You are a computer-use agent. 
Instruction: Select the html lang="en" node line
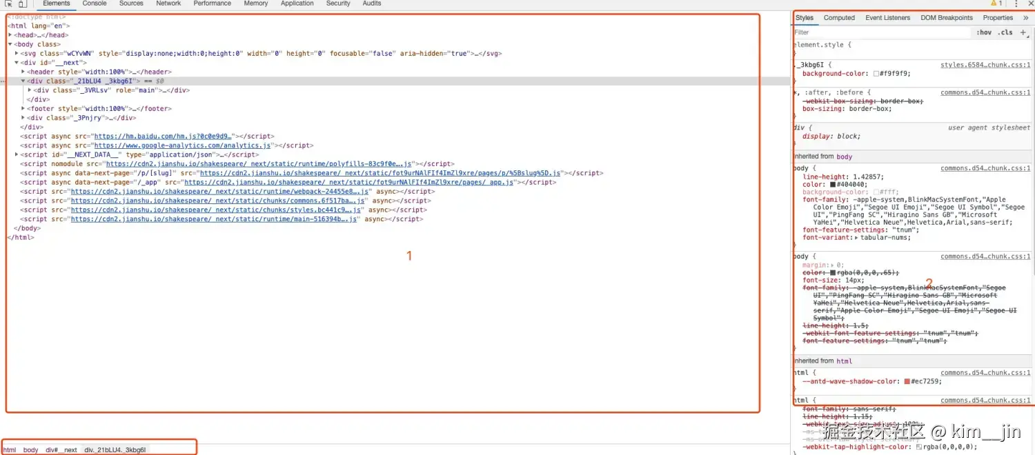[39, 26]
